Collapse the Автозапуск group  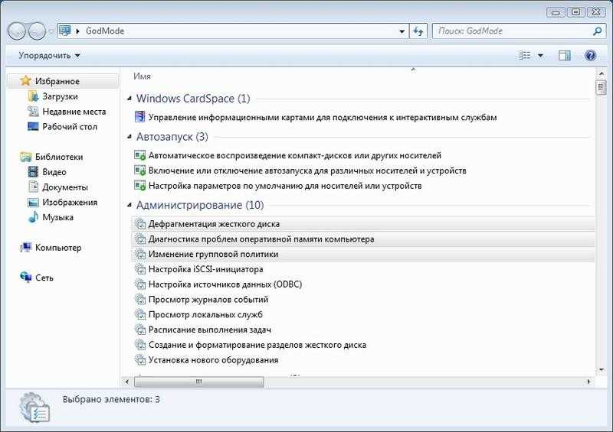coord(129,137)
